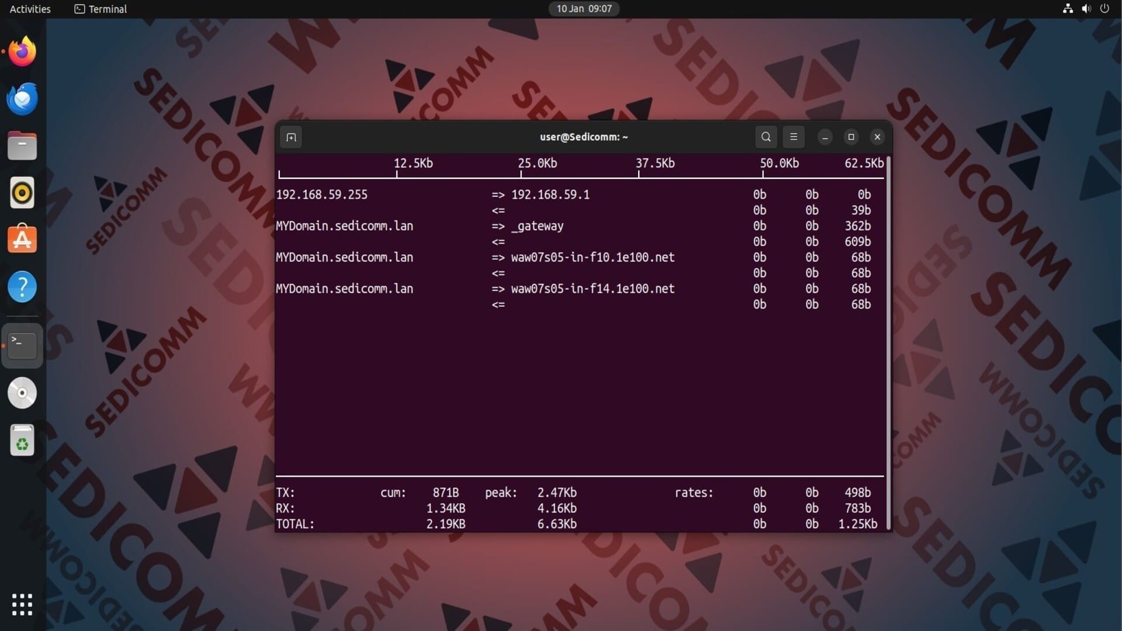
Task: Open a new terminal tab
Action: click(291, 137)
